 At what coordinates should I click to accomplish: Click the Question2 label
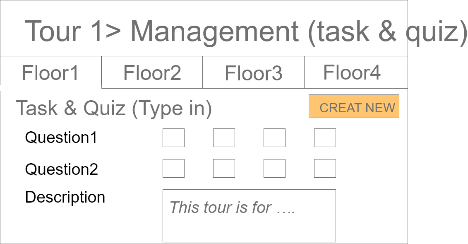(x=61, y=169)
